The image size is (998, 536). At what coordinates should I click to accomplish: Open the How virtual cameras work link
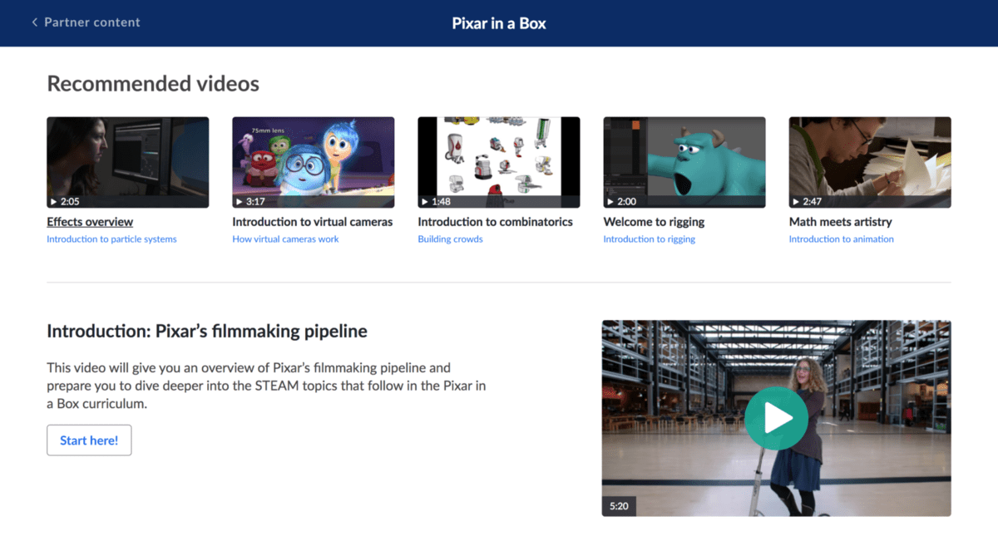coord(284,238)
